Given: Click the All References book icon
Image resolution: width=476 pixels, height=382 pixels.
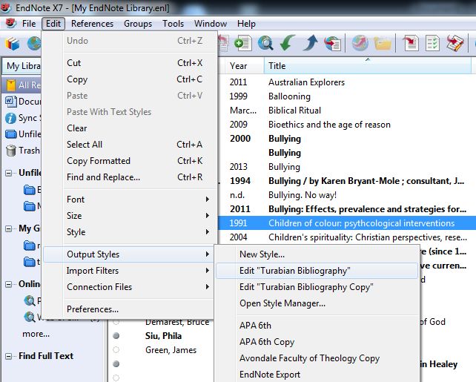Looking at the screenshot, I should pyautogui.click(x=11, y=85).
